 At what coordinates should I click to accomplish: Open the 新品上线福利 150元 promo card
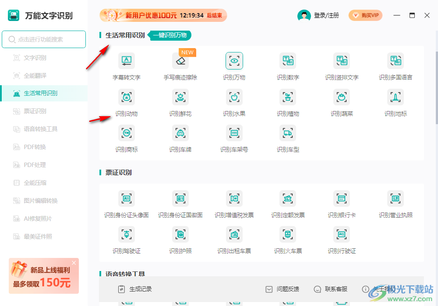[x=44, y=276]
